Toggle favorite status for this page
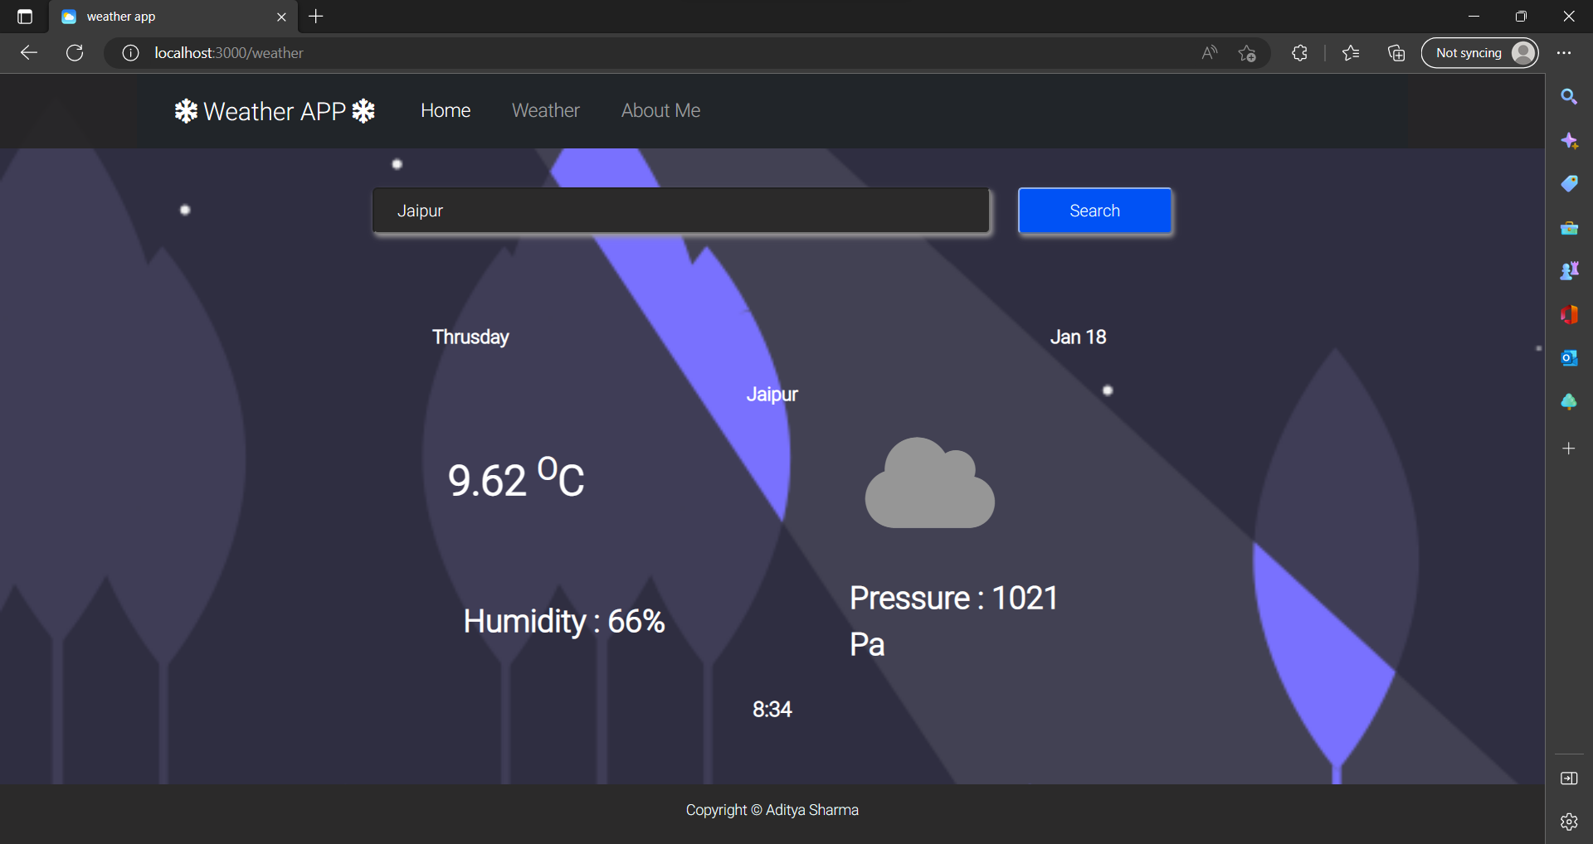 (x=1246, y=52)
